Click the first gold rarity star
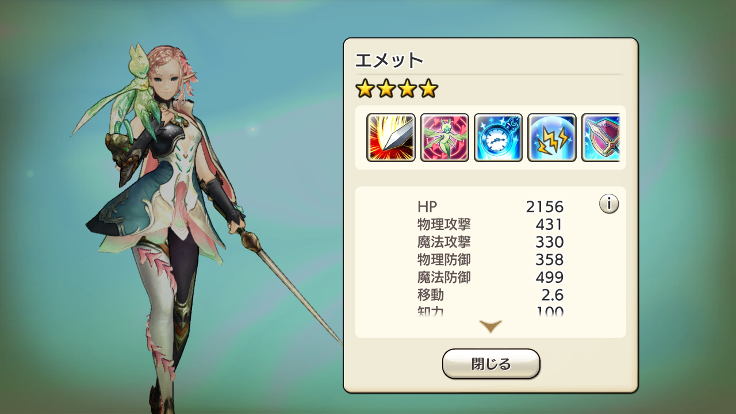Viewport: 736px width, 414px height. (x=365, y=89)
